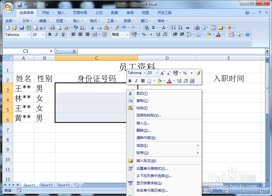272x196 pixels.
Task: Toggle bold formatting on the toolbar
Action: [50, 34]
